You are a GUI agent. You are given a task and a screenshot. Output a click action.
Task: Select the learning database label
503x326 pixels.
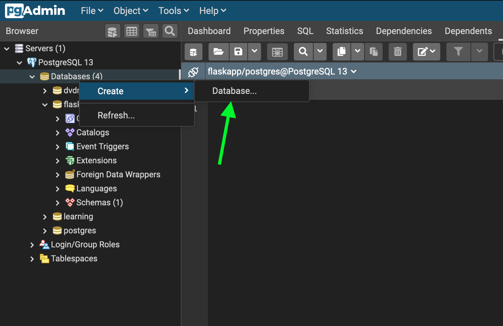(78, 216)
